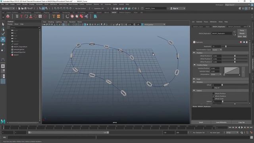This screenshot has height=143, width=254.
Task: Click the Position Ramp gradient graph
Action: (232, 71)
